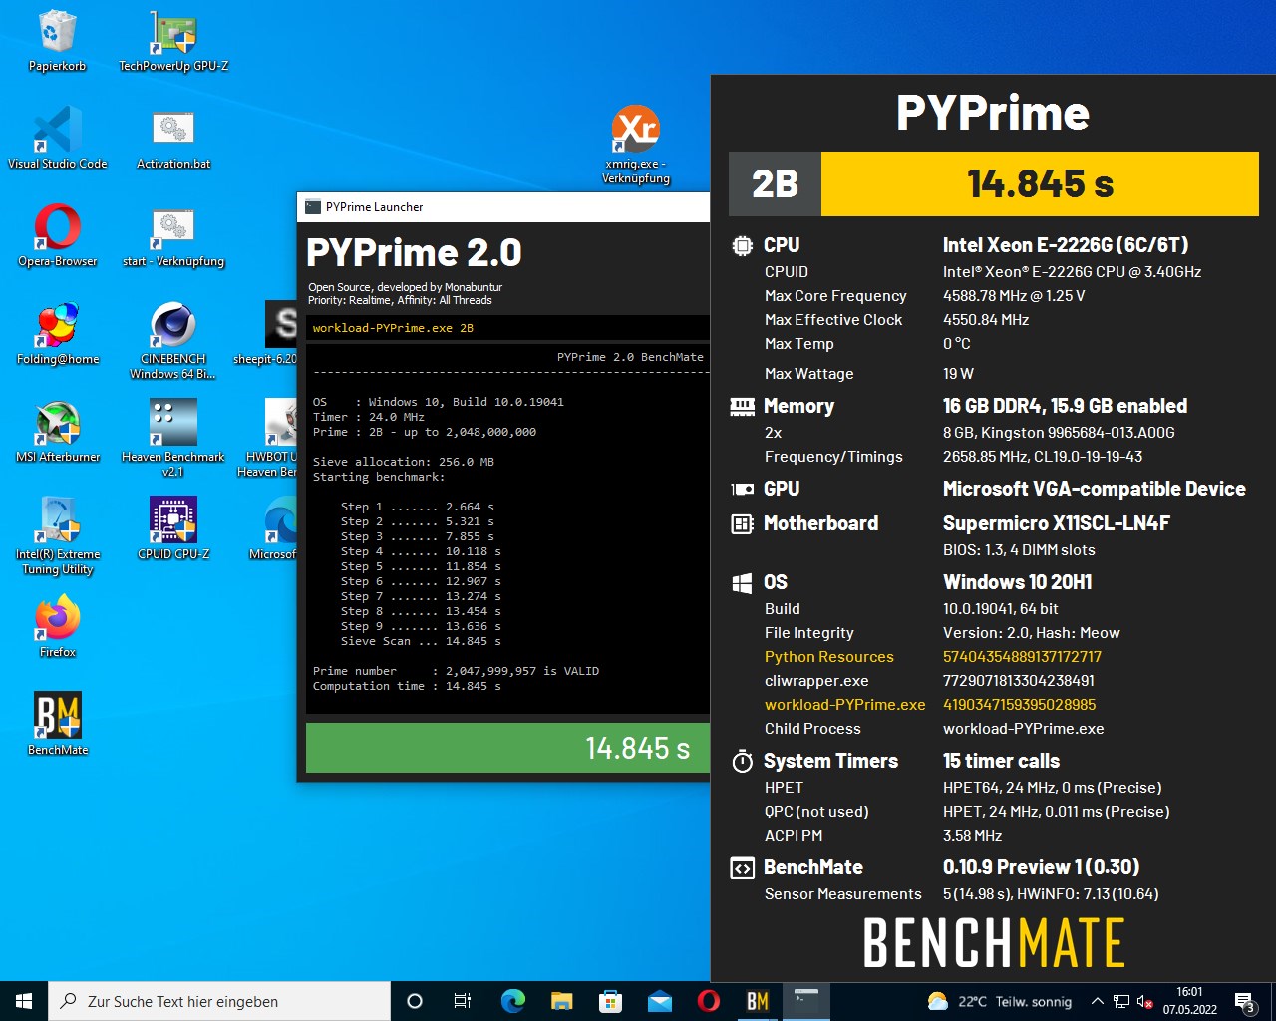Click the 2B benchmark label in BenchMate
Viewport: 1276px width, 1021px height.
pyautogui.click(x=775, y=183)
